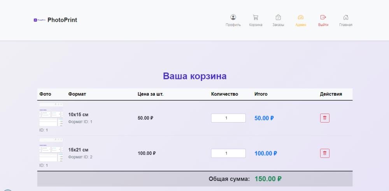Open the Корзина cart icon
The image size is (389, 191).
coord(256,17)
